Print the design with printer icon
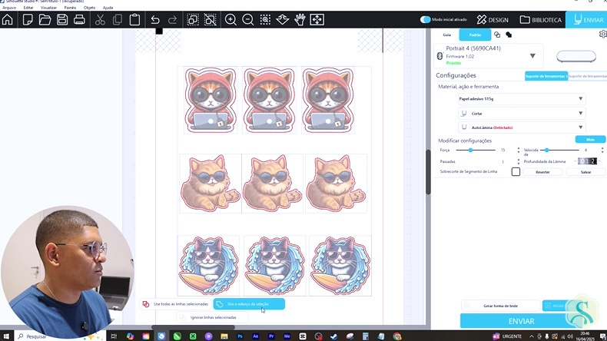This screenshot has height=341, width=607. coord(79,19)
